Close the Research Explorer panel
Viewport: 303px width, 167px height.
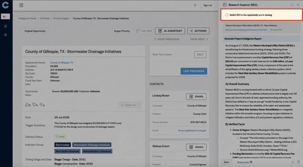click(298, 5)
